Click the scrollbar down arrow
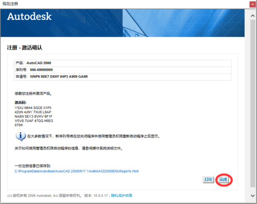Screen dimensions: 257x204 coord(253,195)
